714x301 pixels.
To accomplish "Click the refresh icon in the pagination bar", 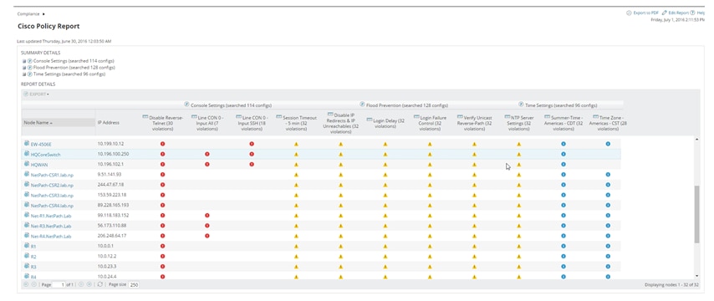I will (100, 284).
